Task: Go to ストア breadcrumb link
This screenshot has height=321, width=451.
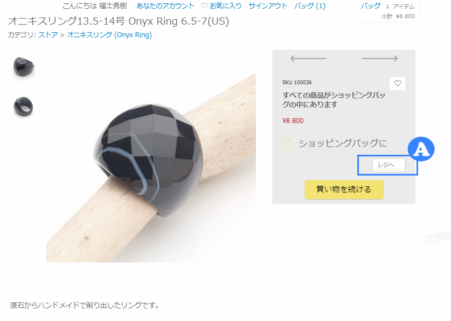Action: point(48,35)
